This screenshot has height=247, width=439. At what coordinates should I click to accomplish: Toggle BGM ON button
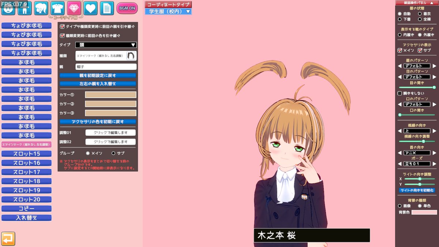coord(127,8)
